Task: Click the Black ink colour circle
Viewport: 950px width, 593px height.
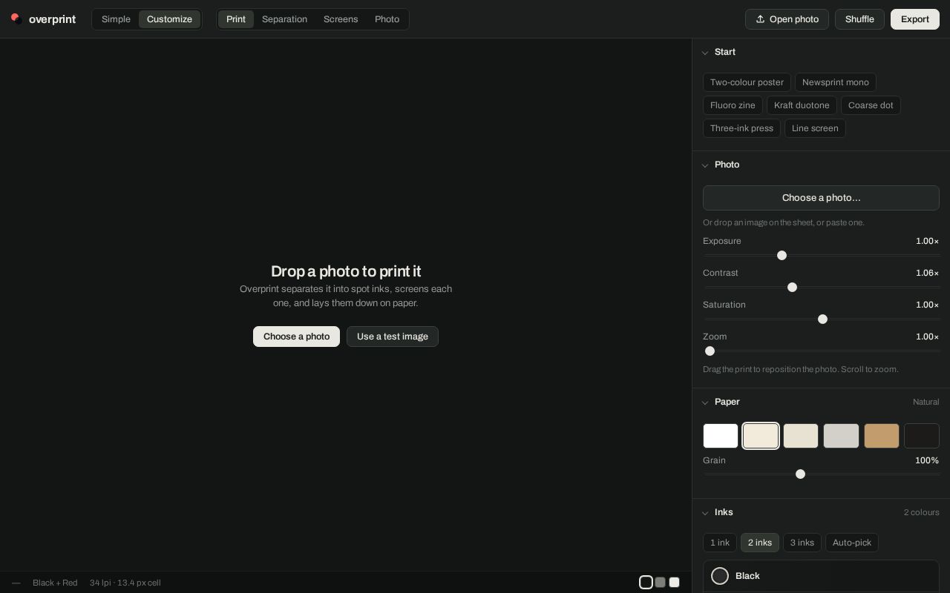Action: point(720,576)
